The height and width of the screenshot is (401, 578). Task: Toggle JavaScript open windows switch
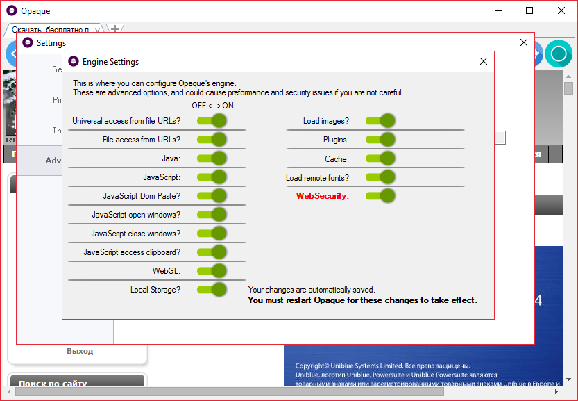212,215
